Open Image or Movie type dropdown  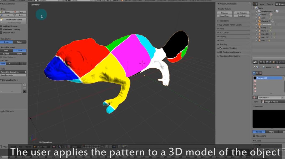pyautogui.click(x=273, y=102)
